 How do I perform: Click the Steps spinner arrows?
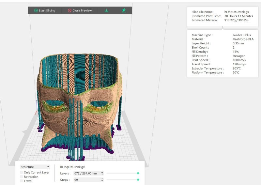point(102,180)
